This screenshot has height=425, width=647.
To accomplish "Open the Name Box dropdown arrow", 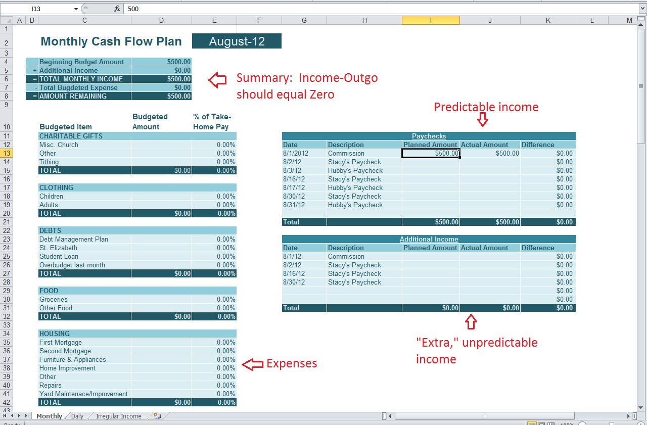I will coord(76,9).
